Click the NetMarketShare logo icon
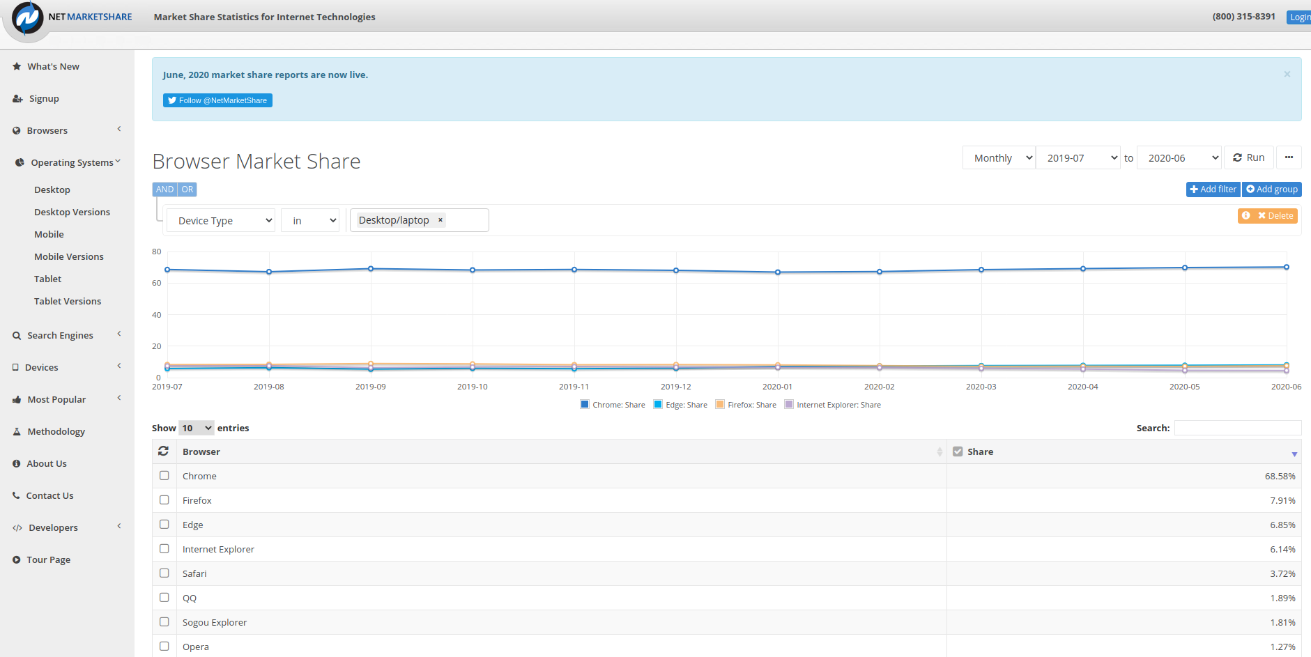Screen dimensions: 1311x657 pos(28,18)
